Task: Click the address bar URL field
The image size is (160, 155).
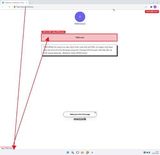Action: 80,7
